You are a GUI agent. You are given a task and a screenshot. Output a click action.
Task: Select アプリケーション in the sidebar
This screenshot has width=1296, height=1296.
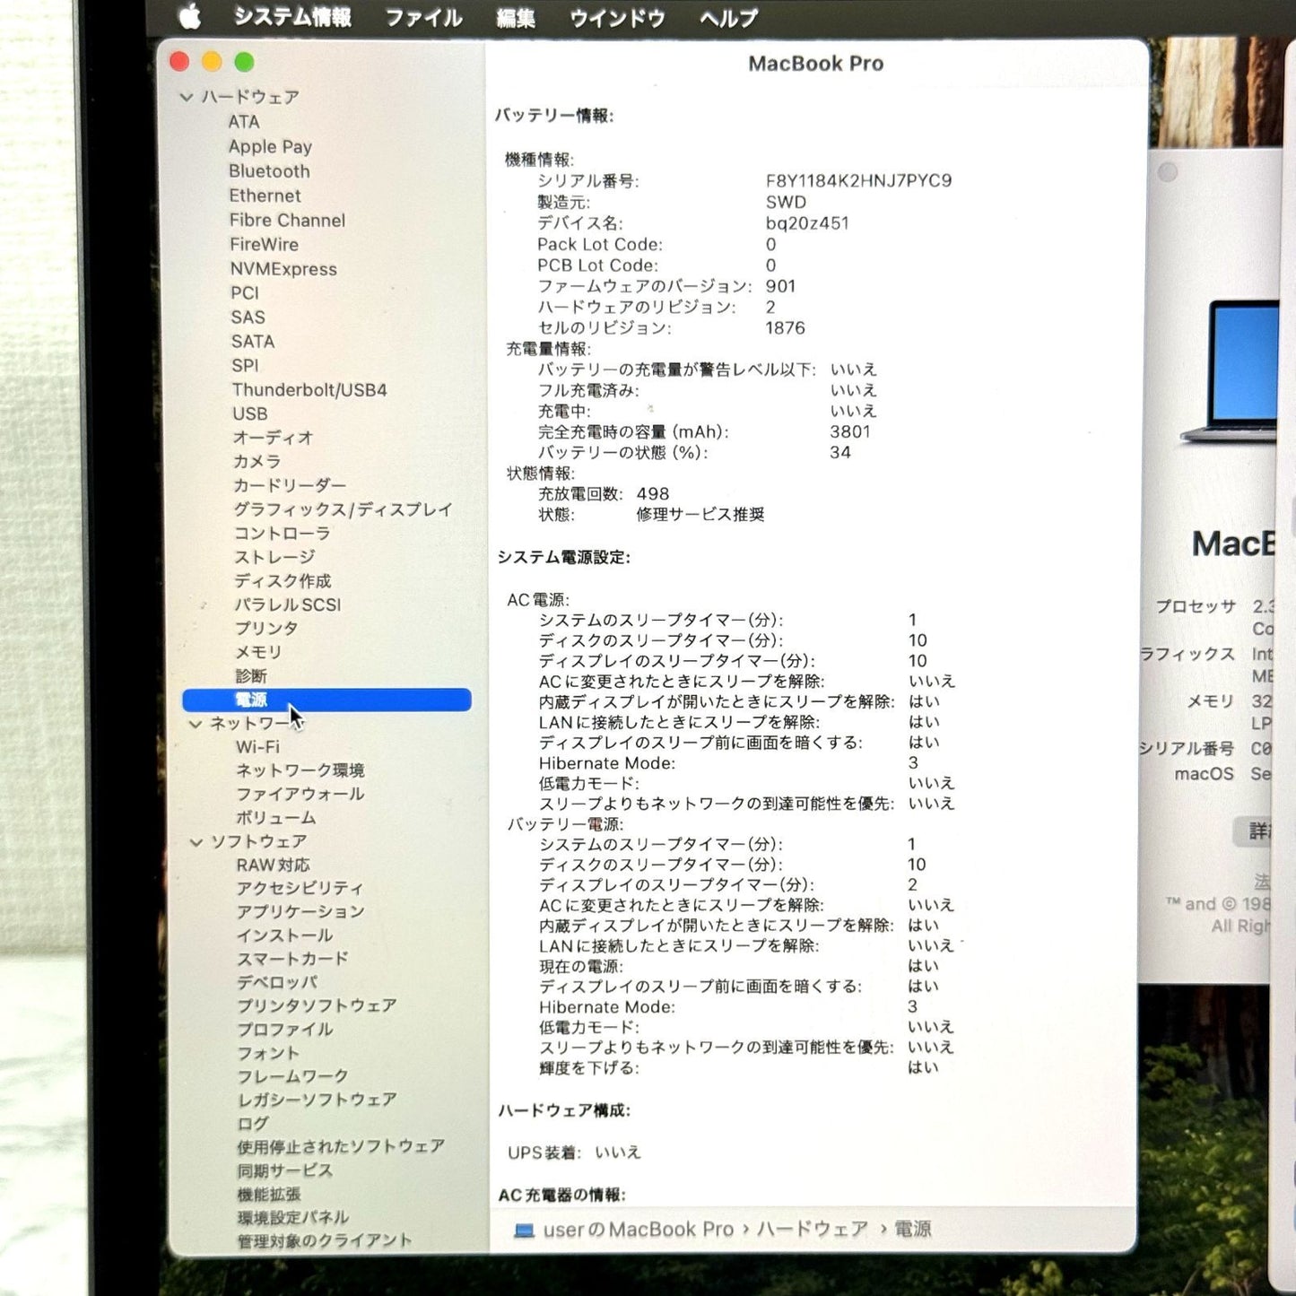300,912
